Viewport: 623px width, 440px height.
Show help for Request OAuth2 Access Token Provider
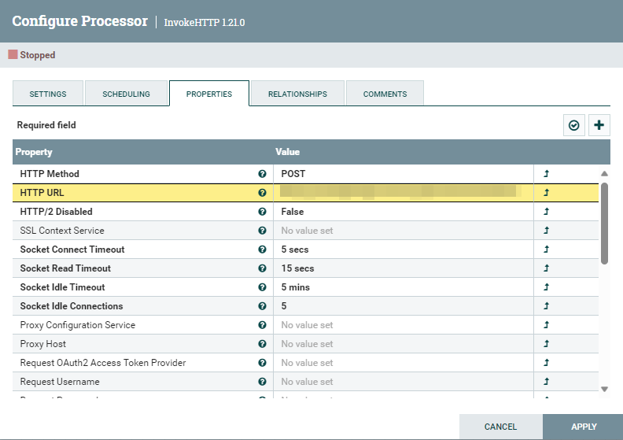[x=262, y=363]
